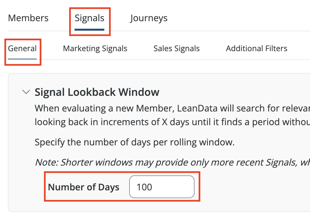Screen dimensions: 310x221
Task: Select the General sub-tab
Action: pos(22,49)
